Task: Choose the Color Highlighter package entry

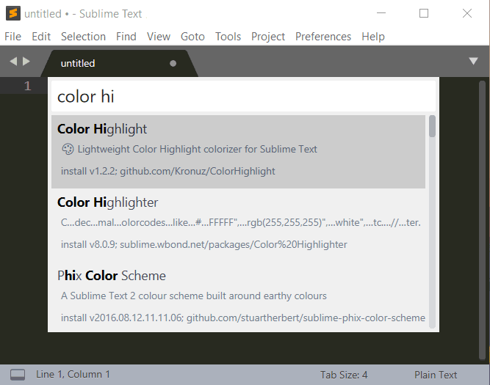Action: tap(238, 222)
